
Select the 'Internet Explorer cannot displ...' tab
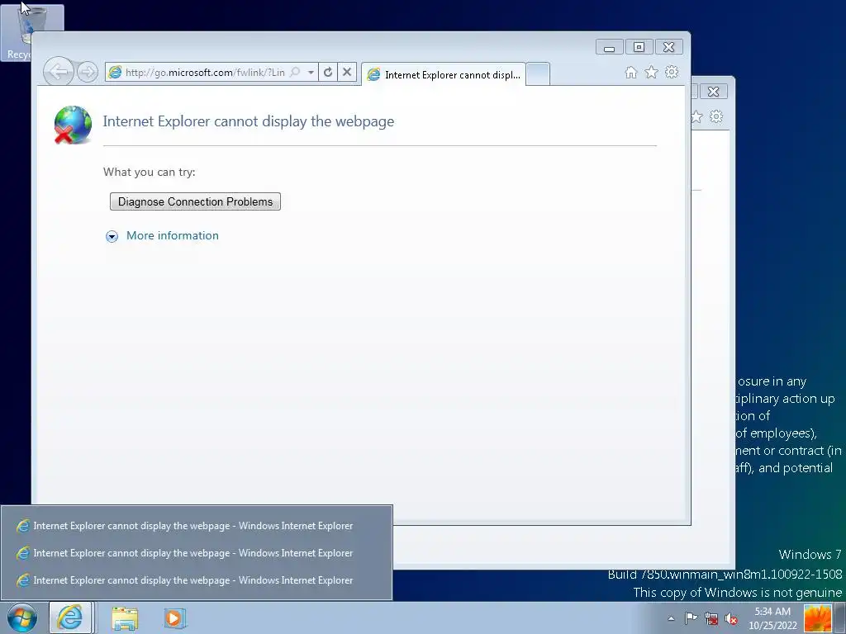tap(444, 74)
